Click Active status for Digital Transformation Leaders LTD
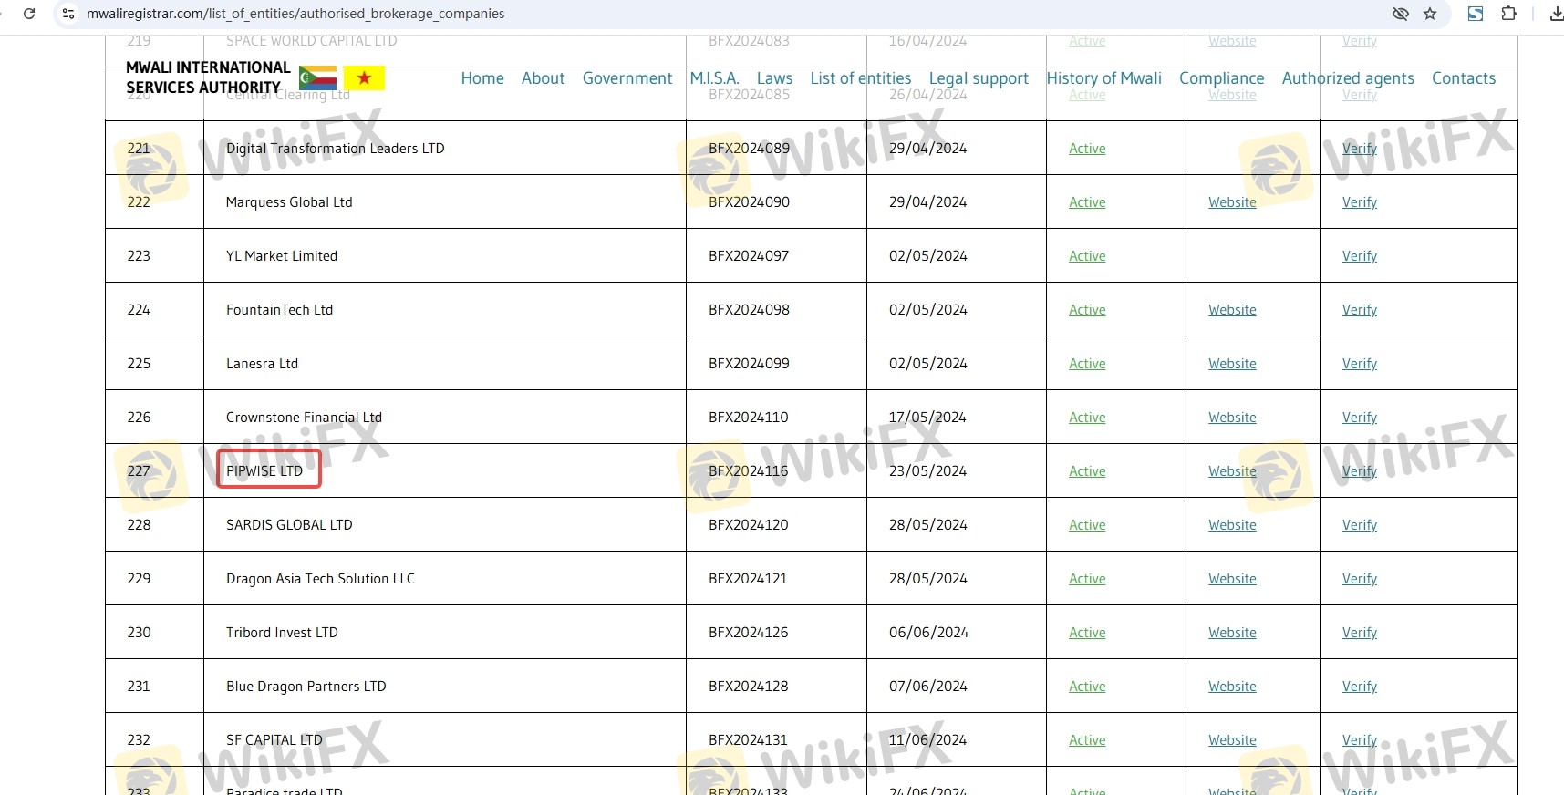The height and width of the screenshot is (795, 1564). [x=1087, y=149]
